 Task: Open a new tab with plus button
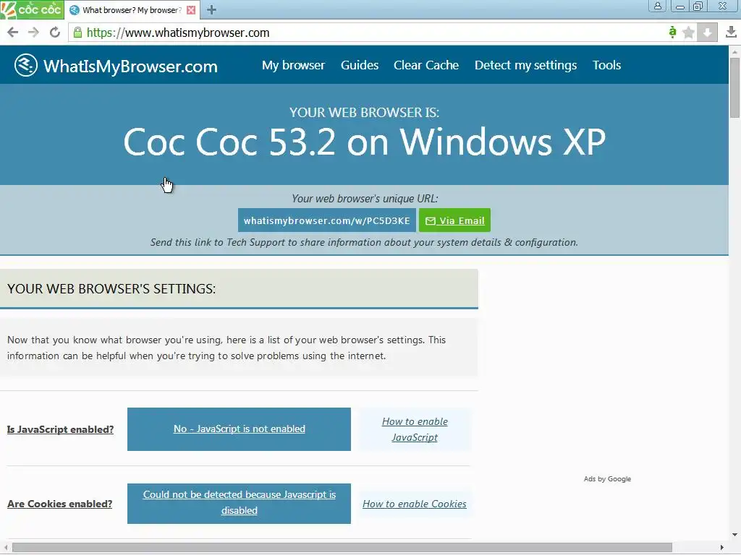tap(212, 10)
